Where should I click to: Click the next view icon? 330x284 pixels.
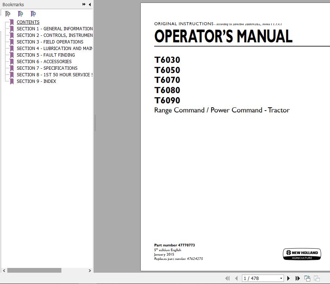click(x=317, y=278)
